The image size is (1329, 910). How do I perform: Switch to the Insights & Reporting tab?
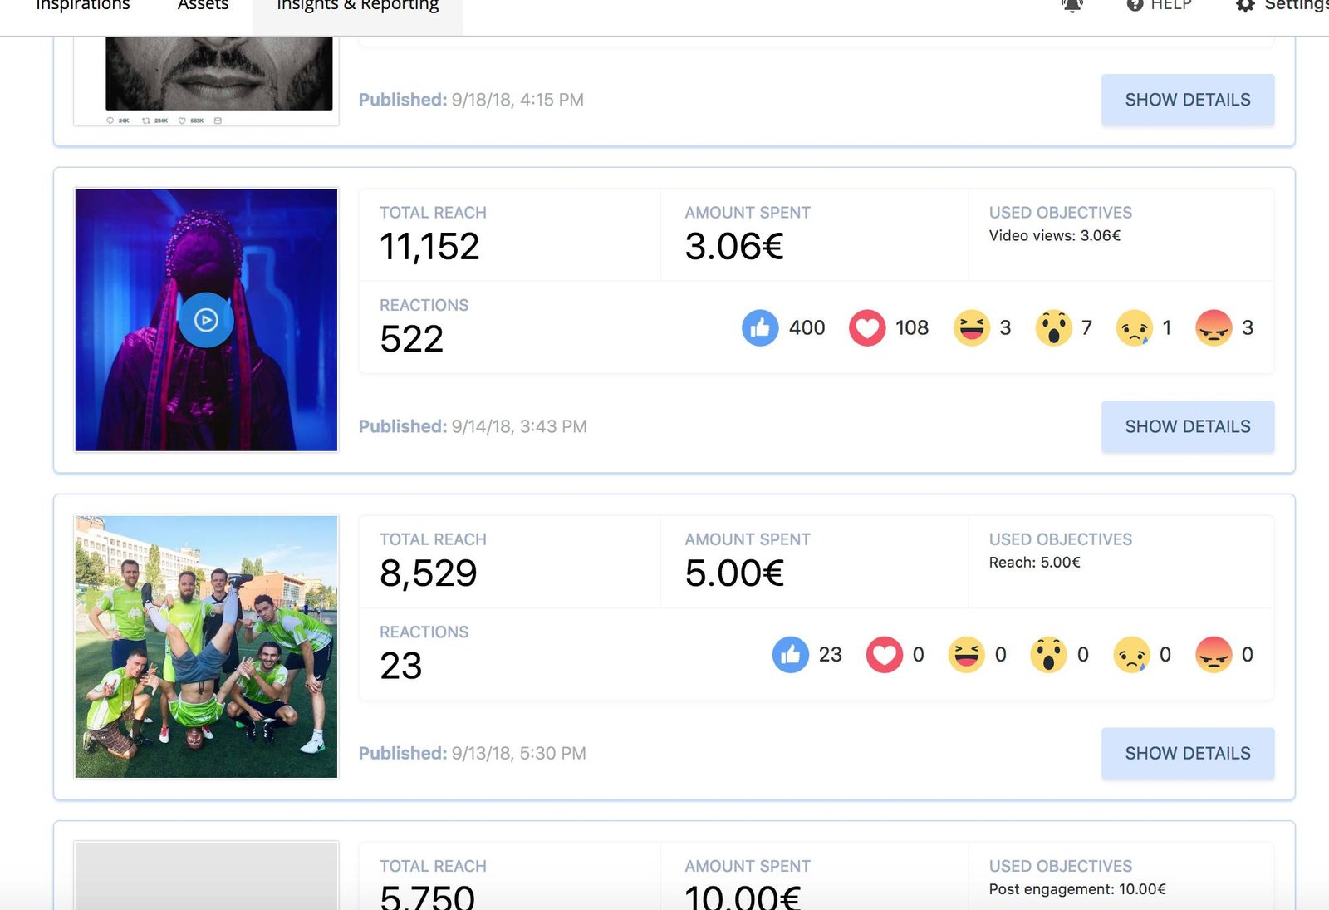click(x=357, y=7)
